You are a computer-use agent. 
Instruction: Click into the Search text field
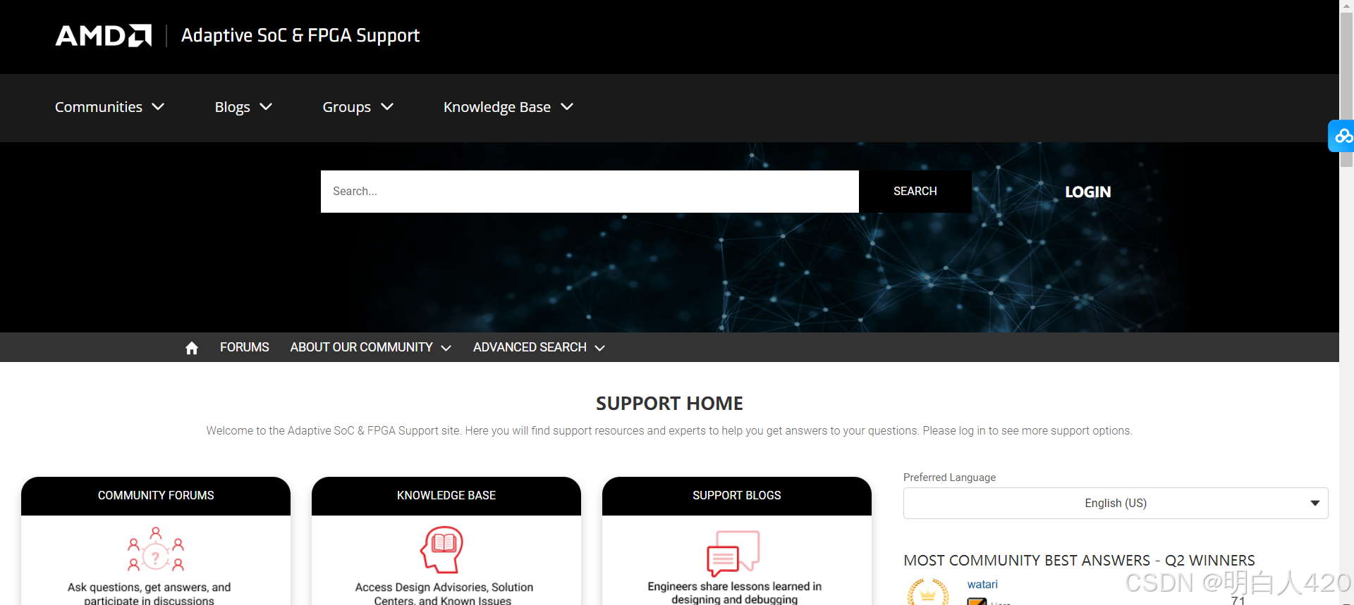pyautogui.click(x=590, y=192)
